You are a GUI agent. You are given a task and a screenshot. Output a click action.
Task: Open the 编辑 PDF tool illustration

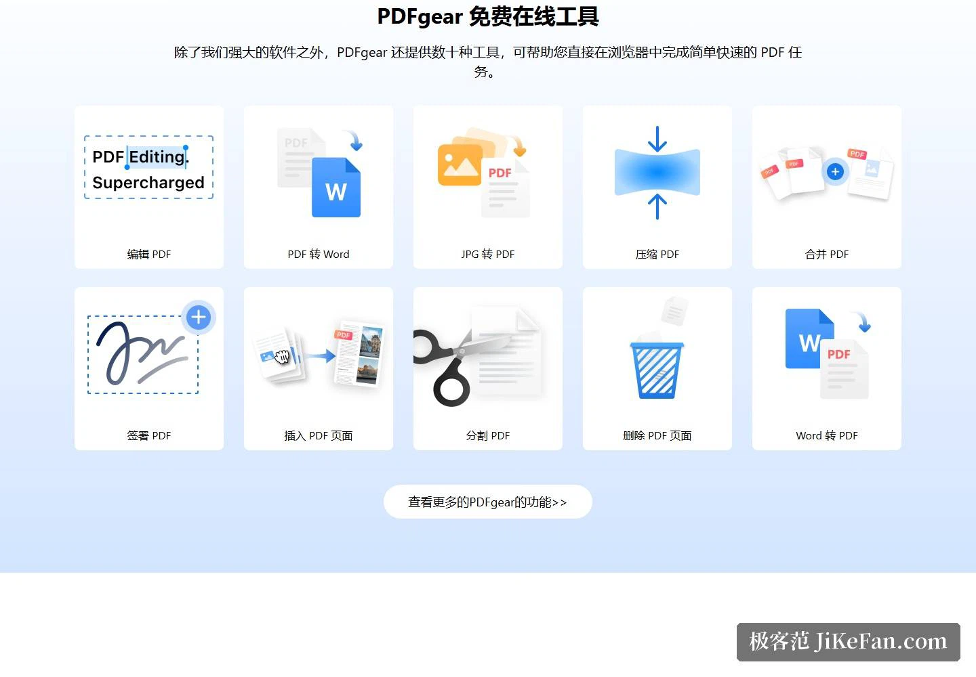[x=148, y=168]
